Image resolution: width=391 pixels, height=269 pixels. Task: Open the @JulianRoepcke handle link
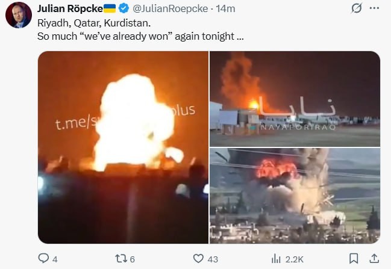coord(170,8)
